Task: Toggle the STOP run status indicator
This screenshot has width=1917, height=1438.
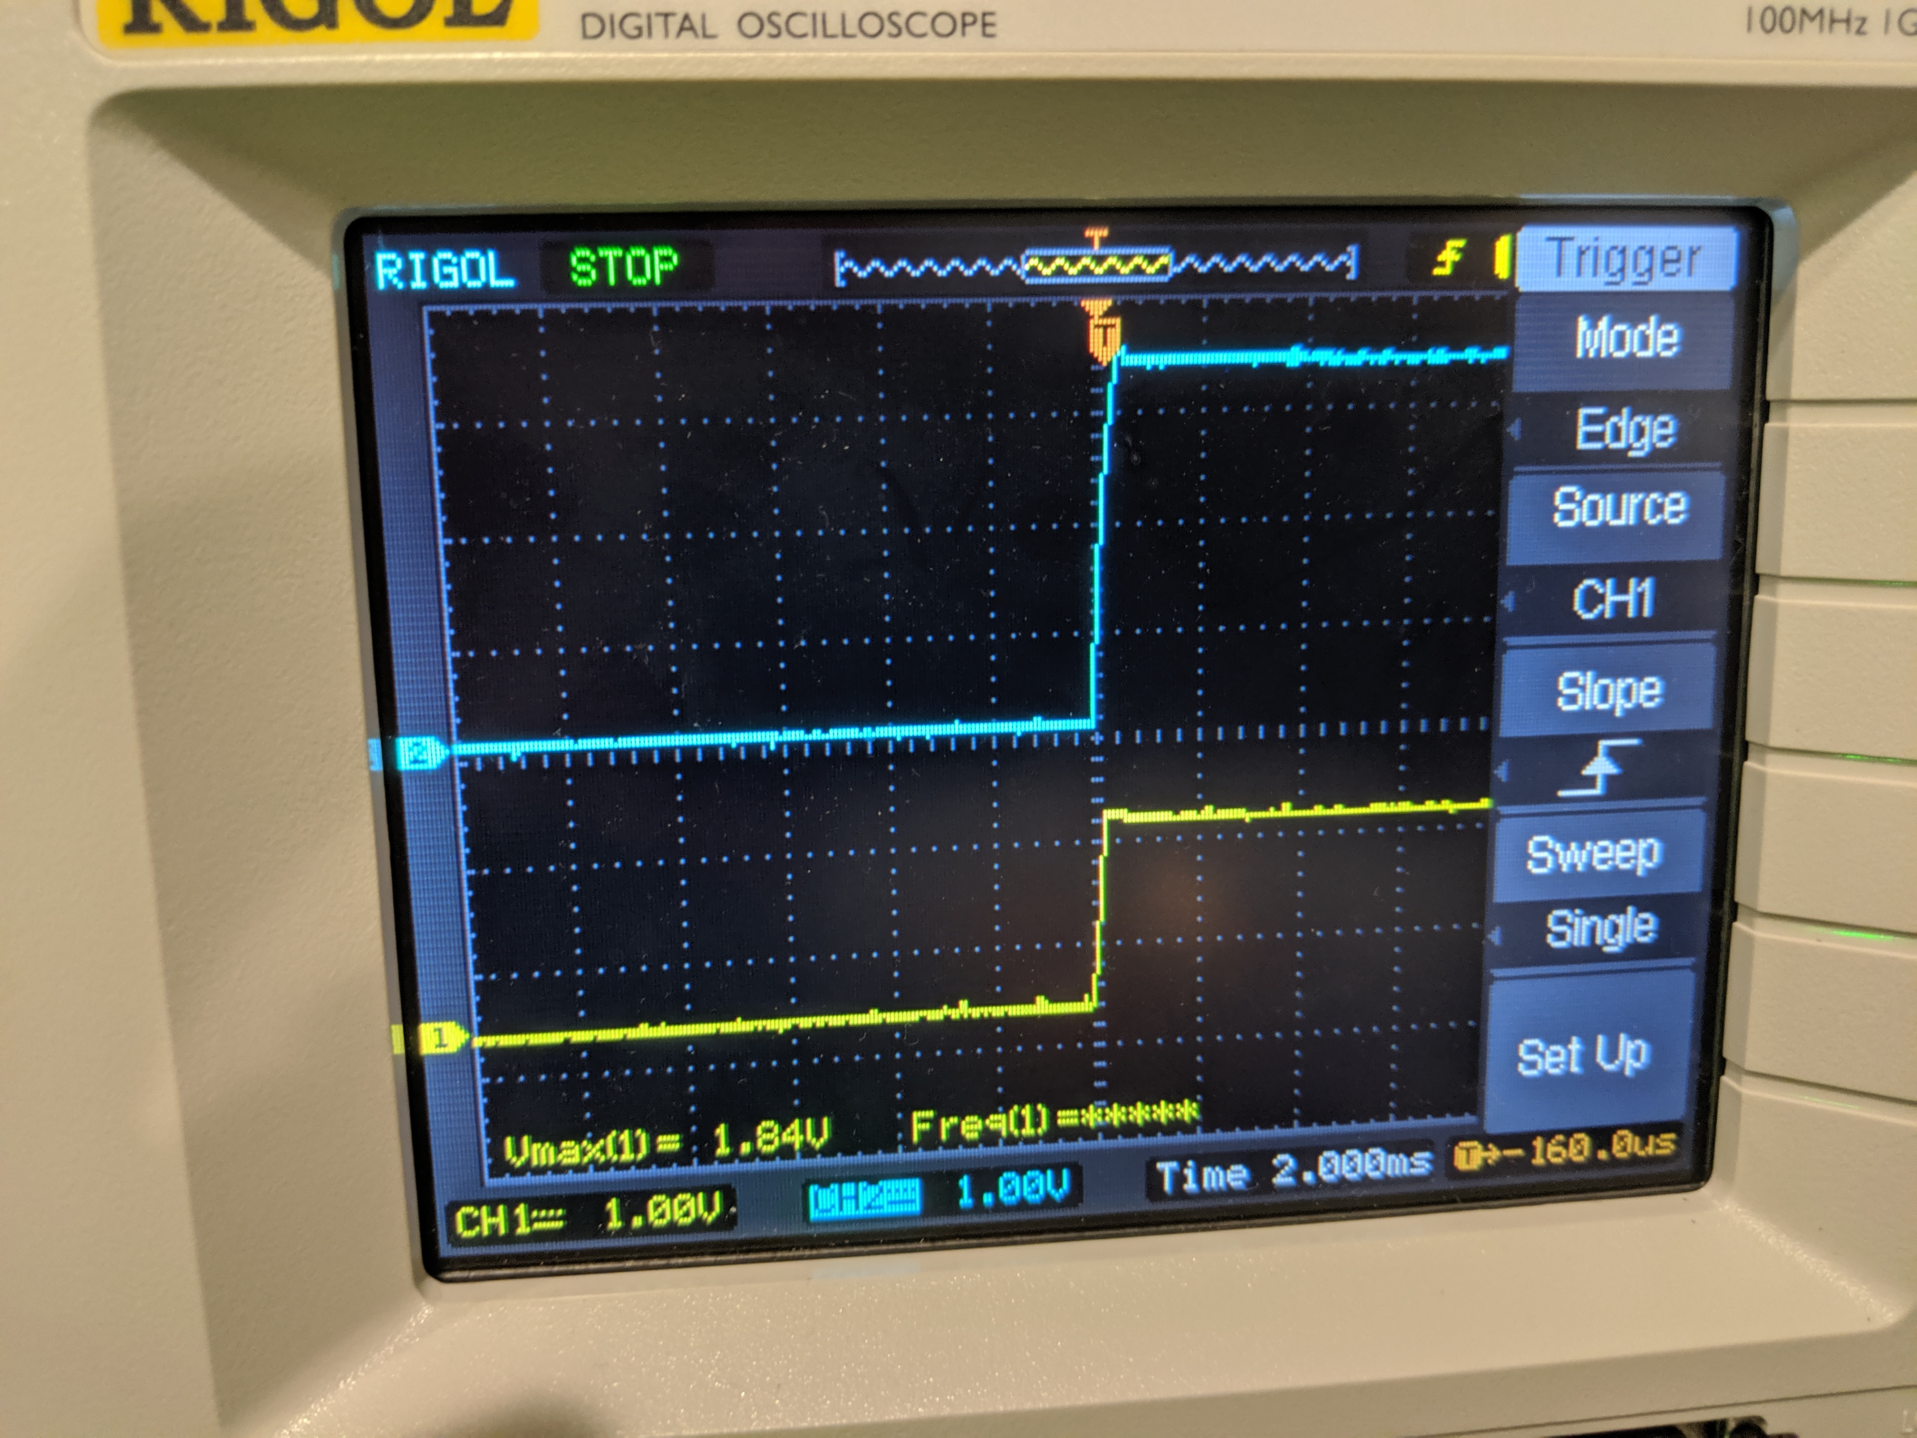Action: tap(623, 267)
